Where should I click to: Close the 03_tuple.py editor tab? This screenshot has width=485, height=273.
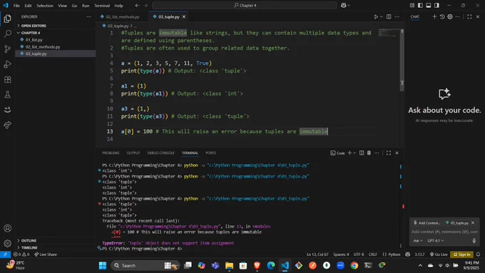click(x=184, y=16)
